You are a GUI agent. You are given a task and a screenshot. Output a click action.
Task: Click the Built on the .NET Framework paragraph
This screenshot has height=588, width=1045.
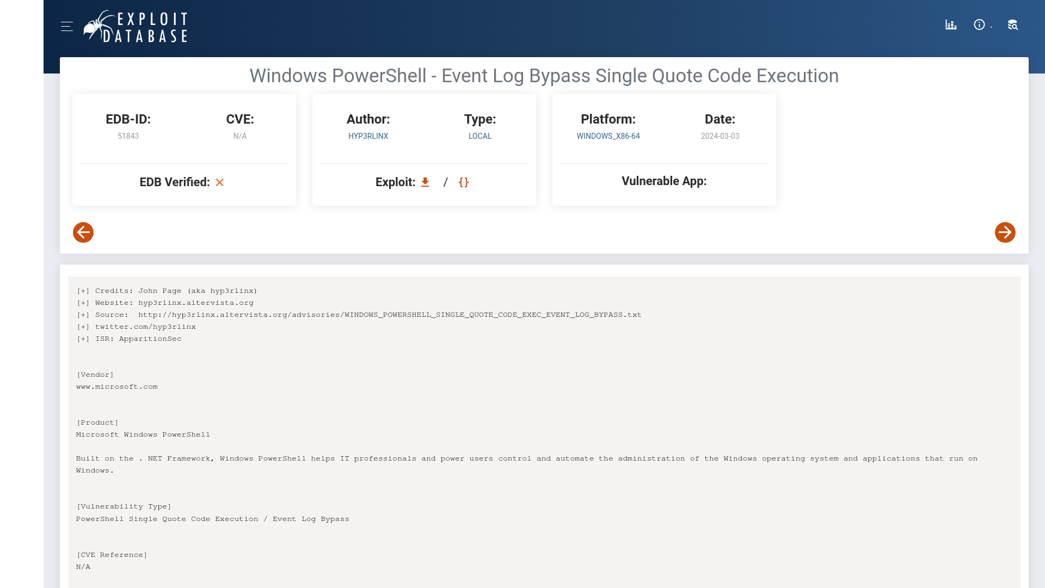click(x=527, y=464)
